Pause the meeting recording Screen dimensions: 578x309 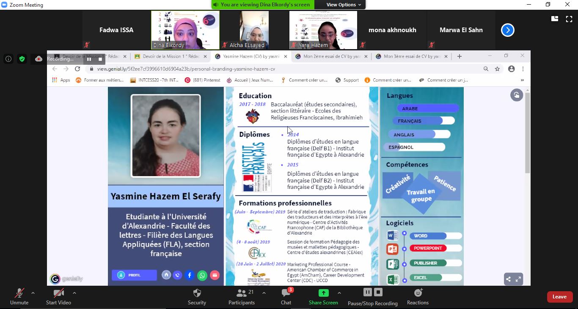point(367,292)
